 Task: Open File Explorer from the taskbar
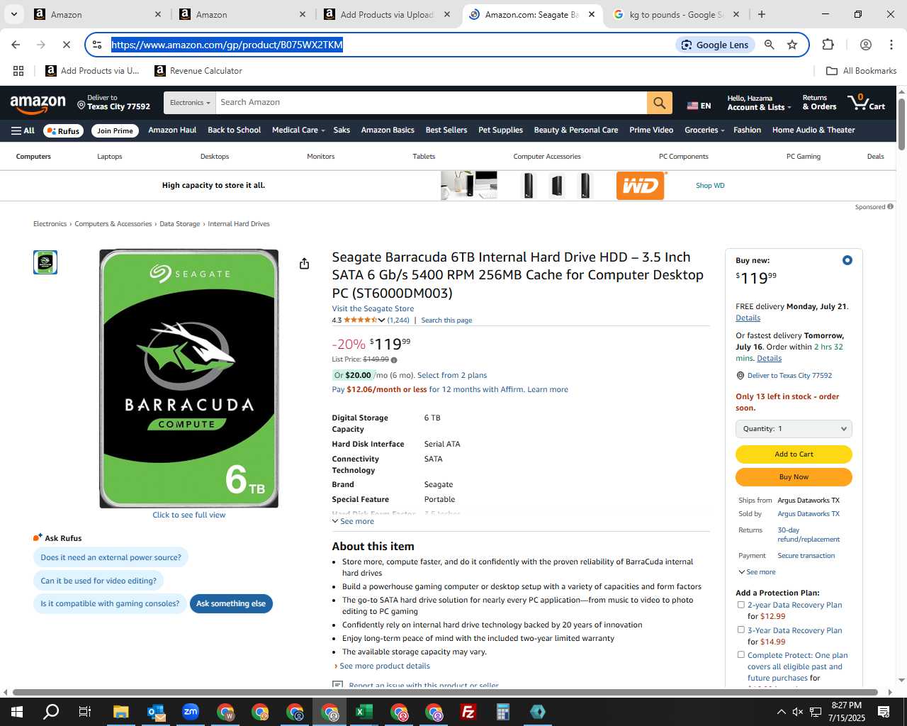coord(120,712)
